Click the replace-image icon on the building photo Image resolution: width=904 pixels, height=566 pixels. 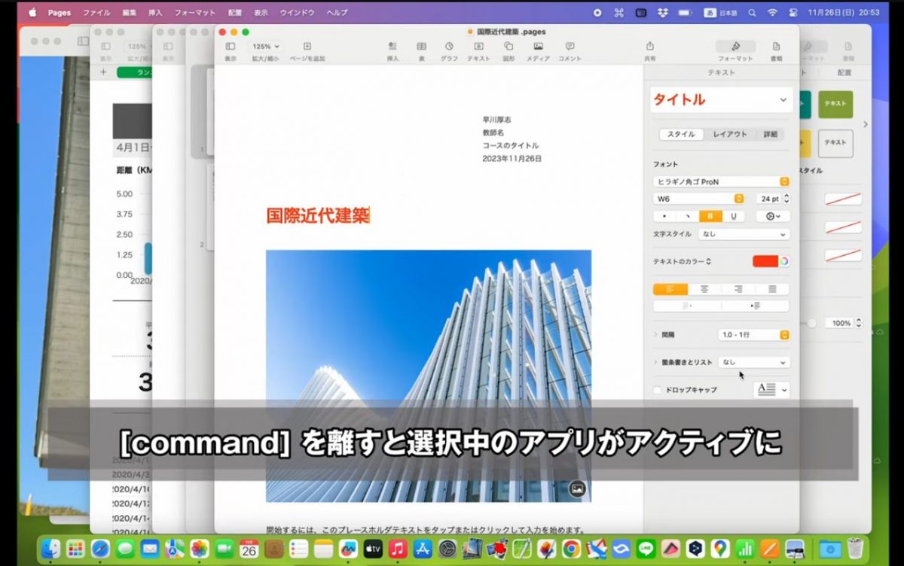[577, 488]
